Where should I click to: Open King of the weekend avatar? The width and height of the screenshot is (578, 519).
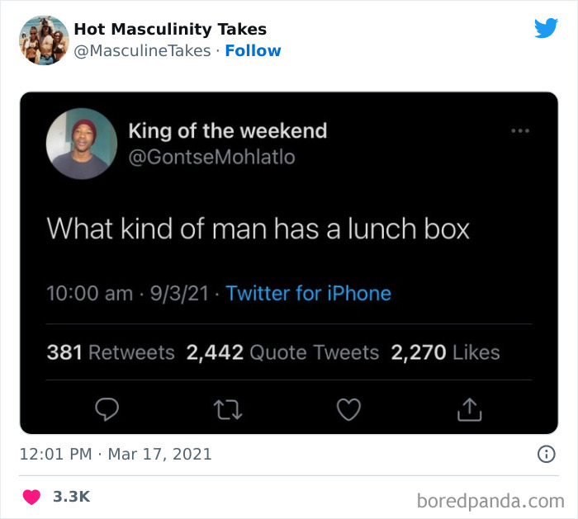tap(82, 144)
